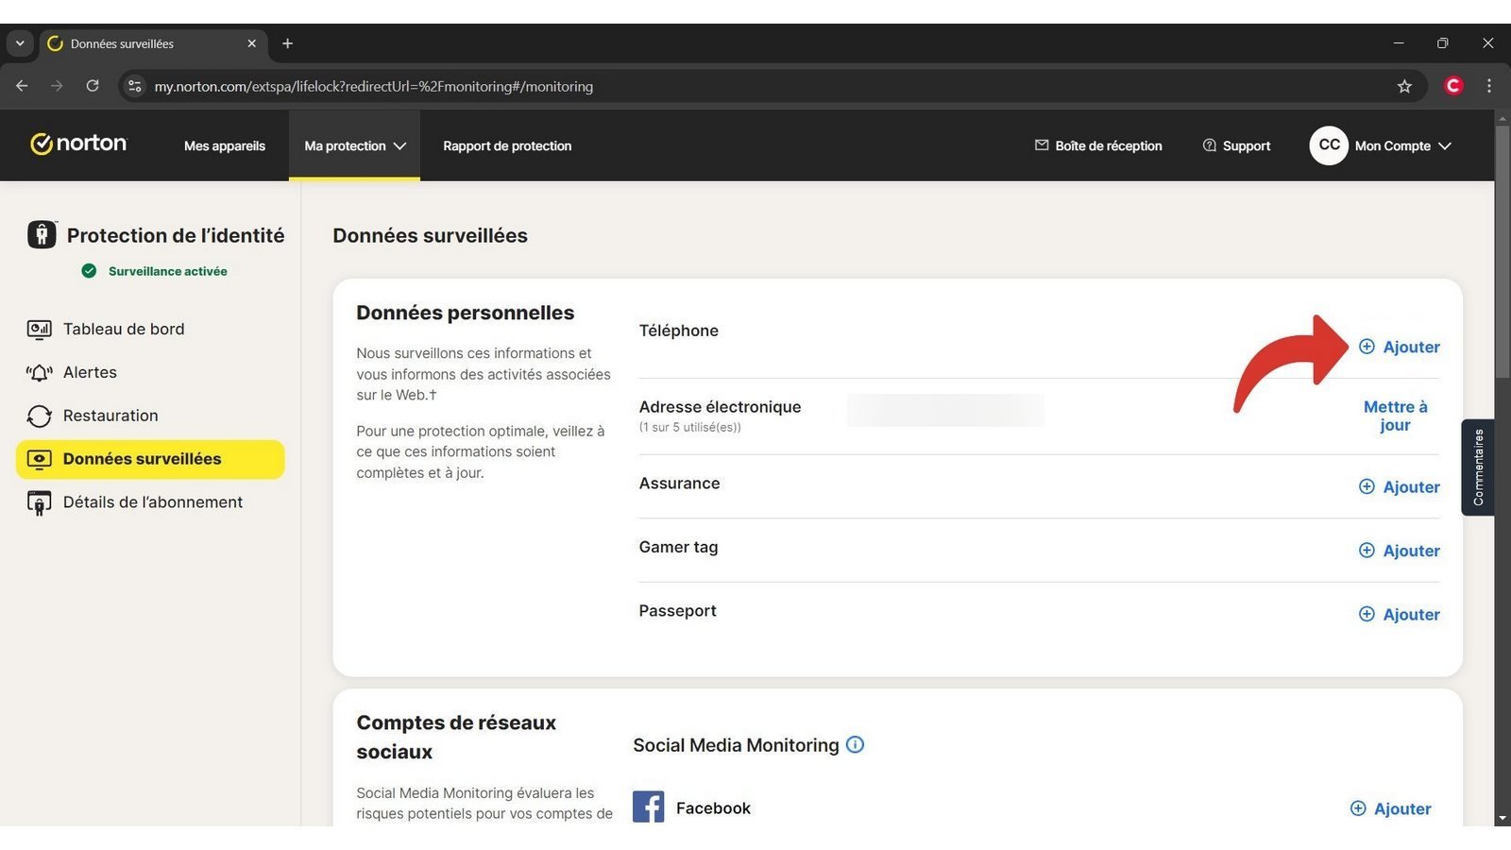Click the Données personnelles heading

pos(465,313)
